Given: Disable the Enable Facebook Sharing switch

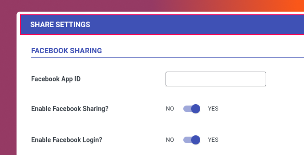Looking at the screenshot, I should click(x=192, y=109).
